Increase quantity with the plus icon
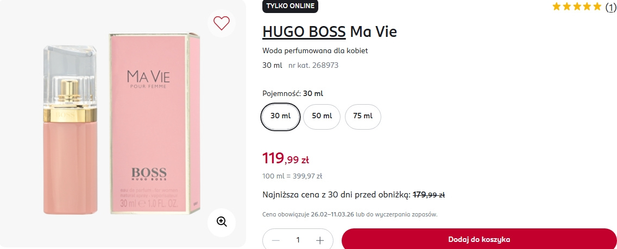Image resolution: width=617 pixels, height=249 pixels. coord(320,240)
